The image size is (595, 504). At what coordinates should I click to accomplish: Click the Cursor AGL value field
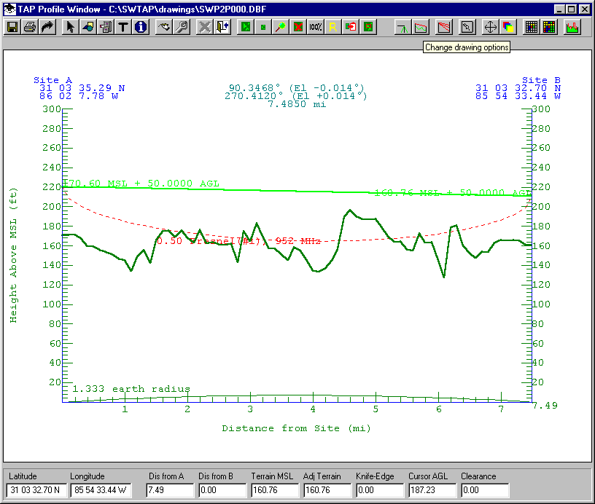432,490
